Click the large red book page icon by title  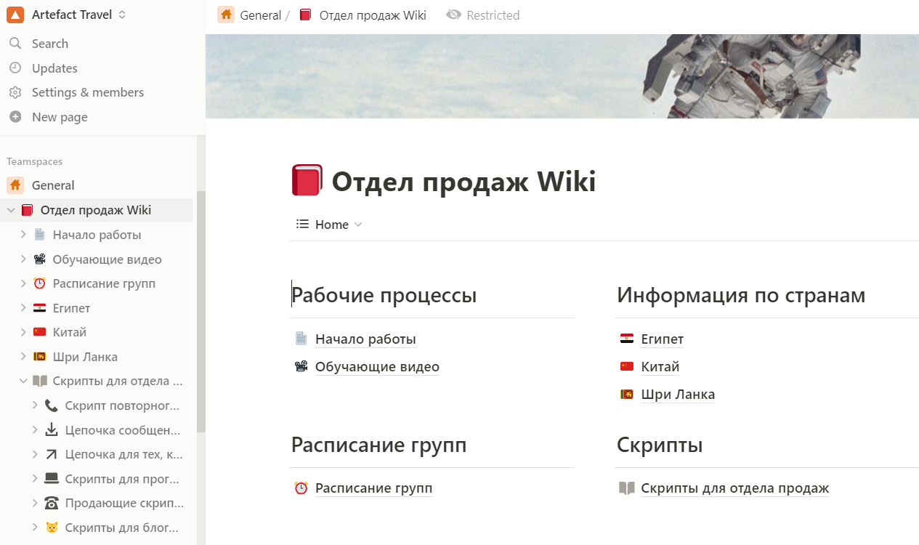(307, 180)
